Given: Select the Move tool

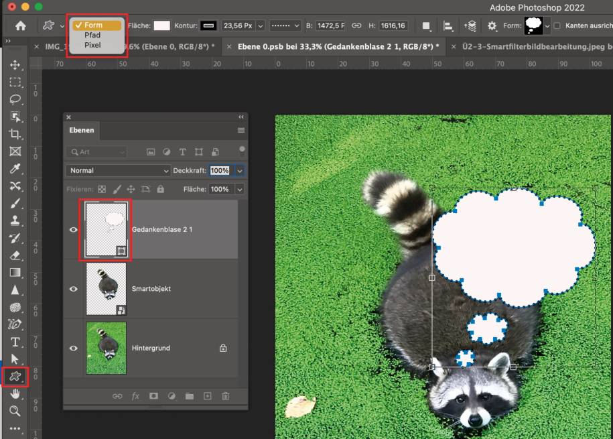Looking at the screenshot, I should click(x=15, y=65).
